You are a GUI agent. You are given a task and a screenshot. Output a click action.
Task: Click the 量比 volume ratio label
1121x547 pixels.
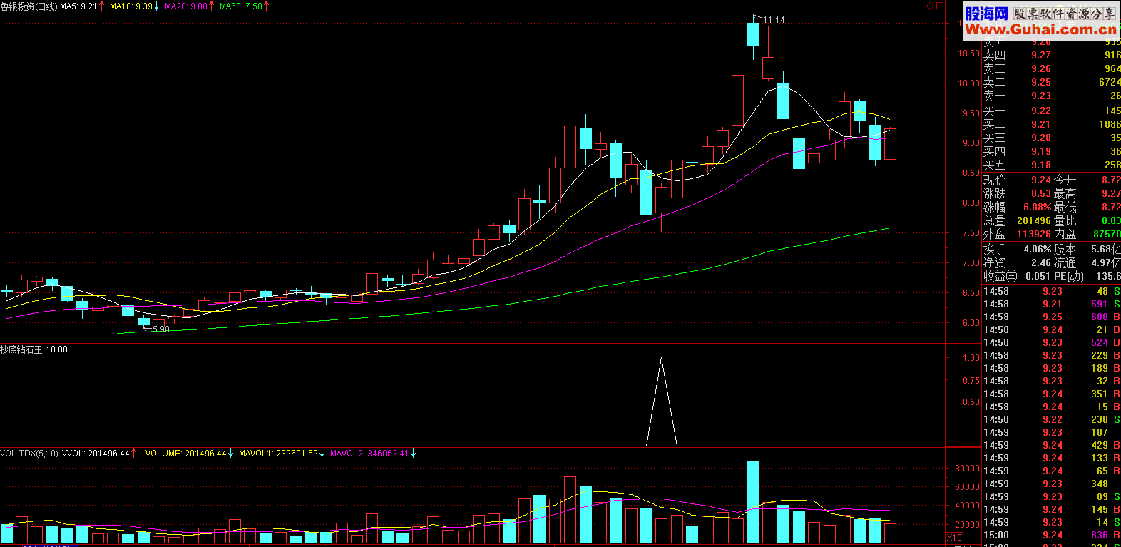(1065, 220)
